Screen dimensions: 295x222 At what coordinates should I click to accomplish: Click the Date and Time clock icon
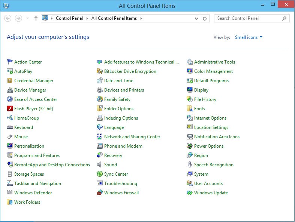tap(100, 80)
